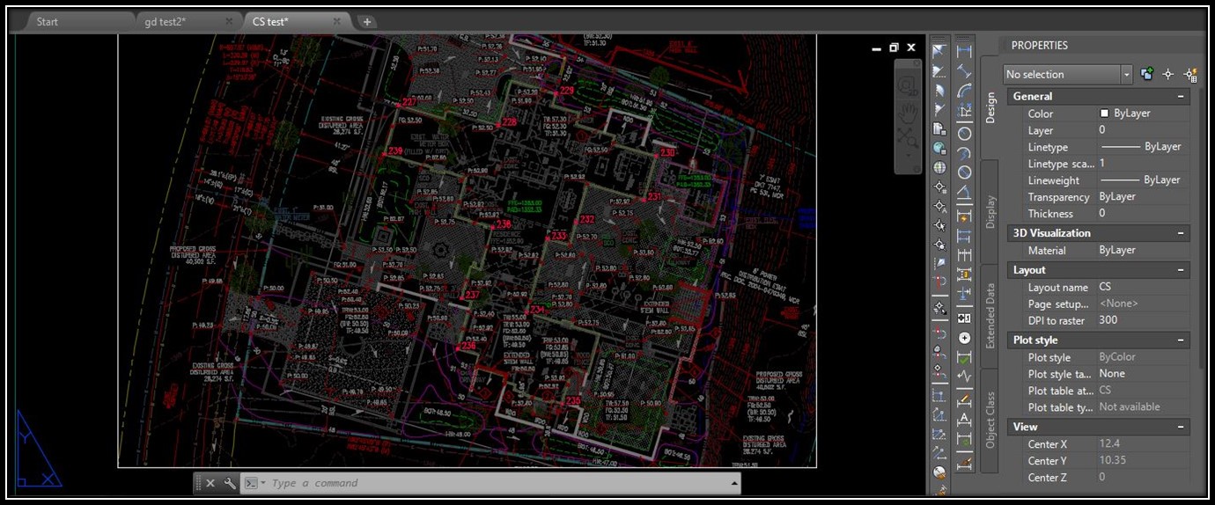Click the Layout name value CS
The height and width of the screenshot is (505, 1215).
click(x=1106, y=288)
